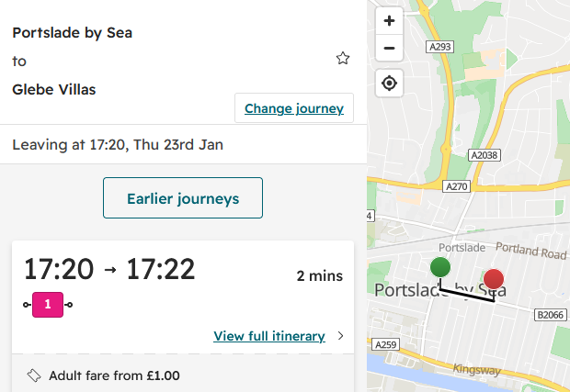Click the red destination marker

pyautogui.click(x=494, y=279)
